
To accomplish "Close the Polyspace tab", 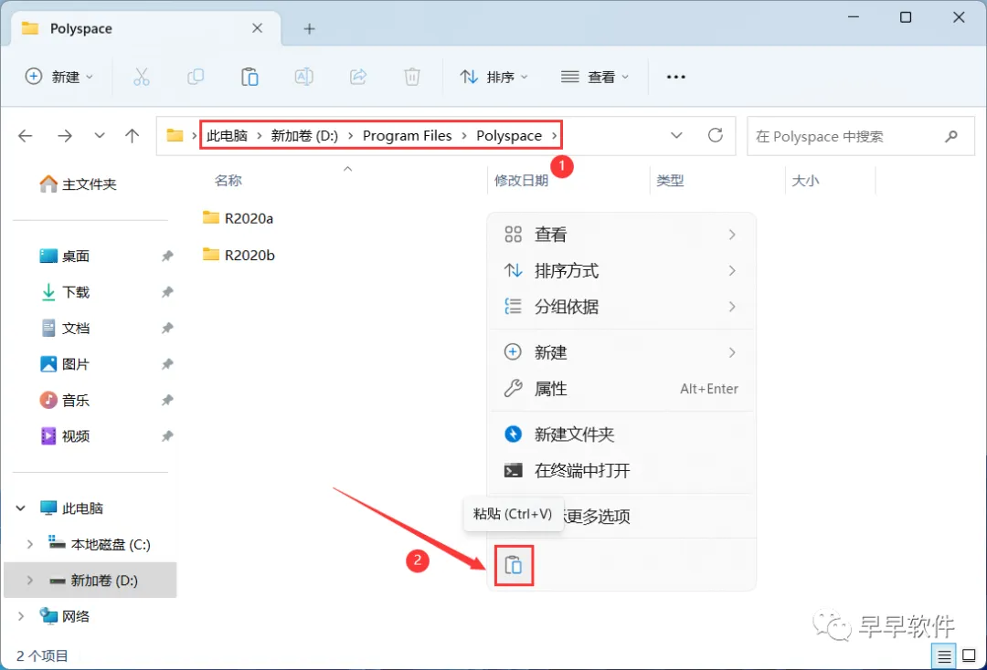I will tap(258, 28).
